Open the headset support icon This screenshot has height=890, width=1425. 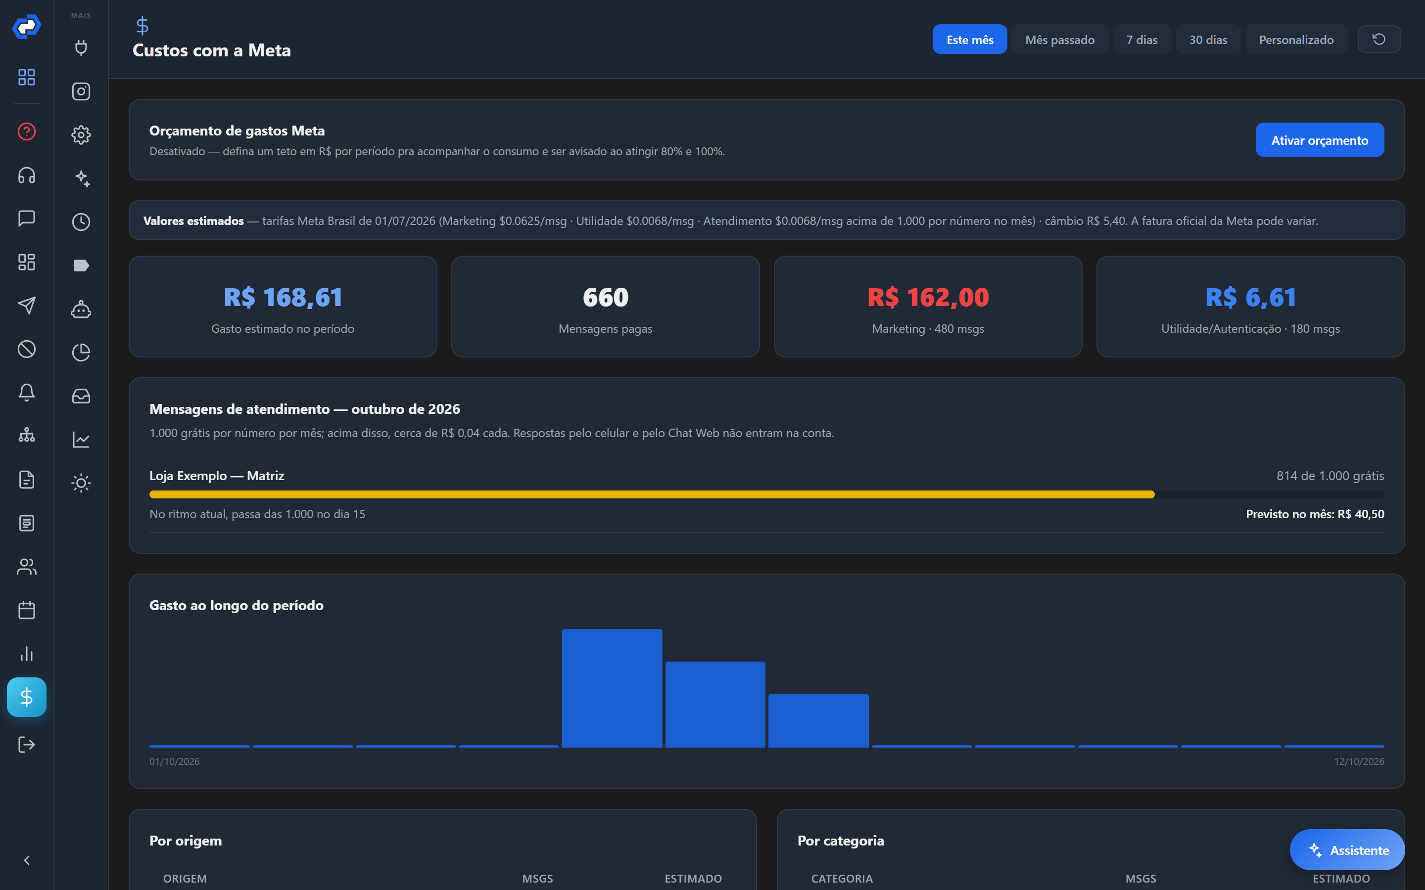click(27, 175)
